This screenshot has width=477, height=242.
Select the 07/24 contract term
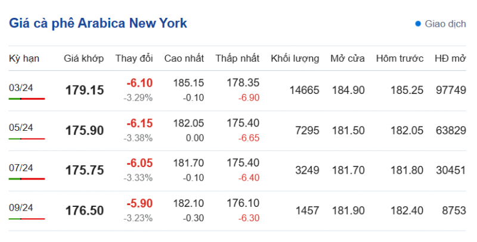pyautogui.click(x=21, y=167)
